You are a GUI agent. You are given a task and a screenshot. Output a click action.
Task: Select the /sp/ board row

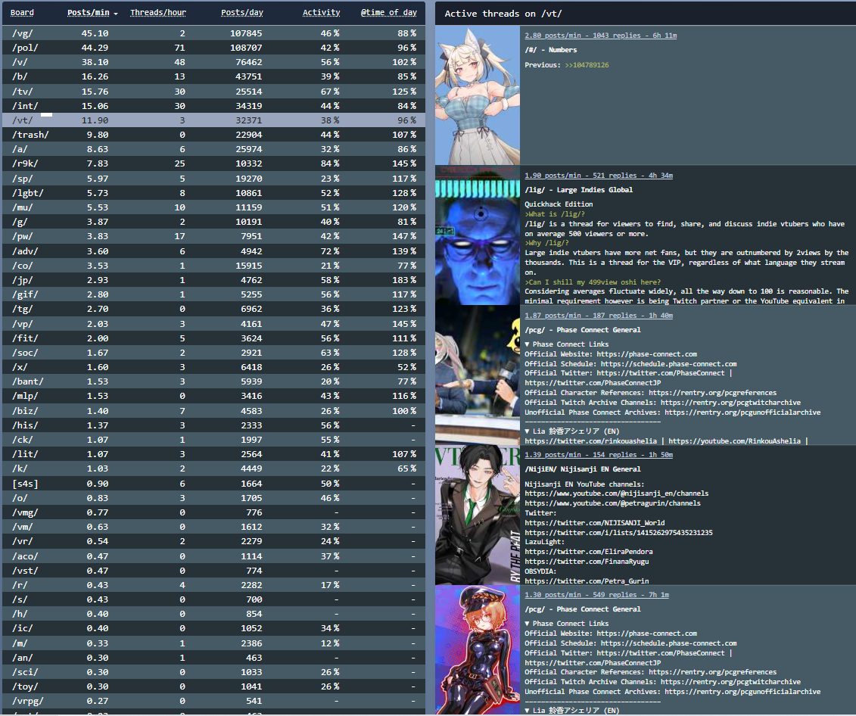pyautogui.click(x=213, y=179)
